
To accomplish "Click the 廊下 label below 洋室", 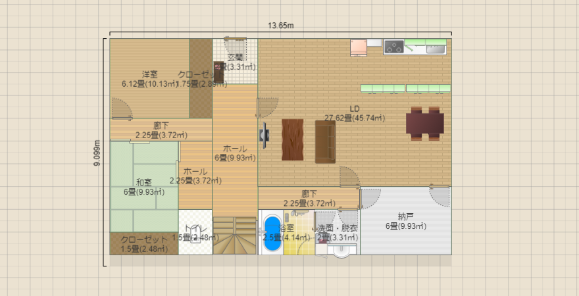I will pyautogui.click(x=161, y=130).
